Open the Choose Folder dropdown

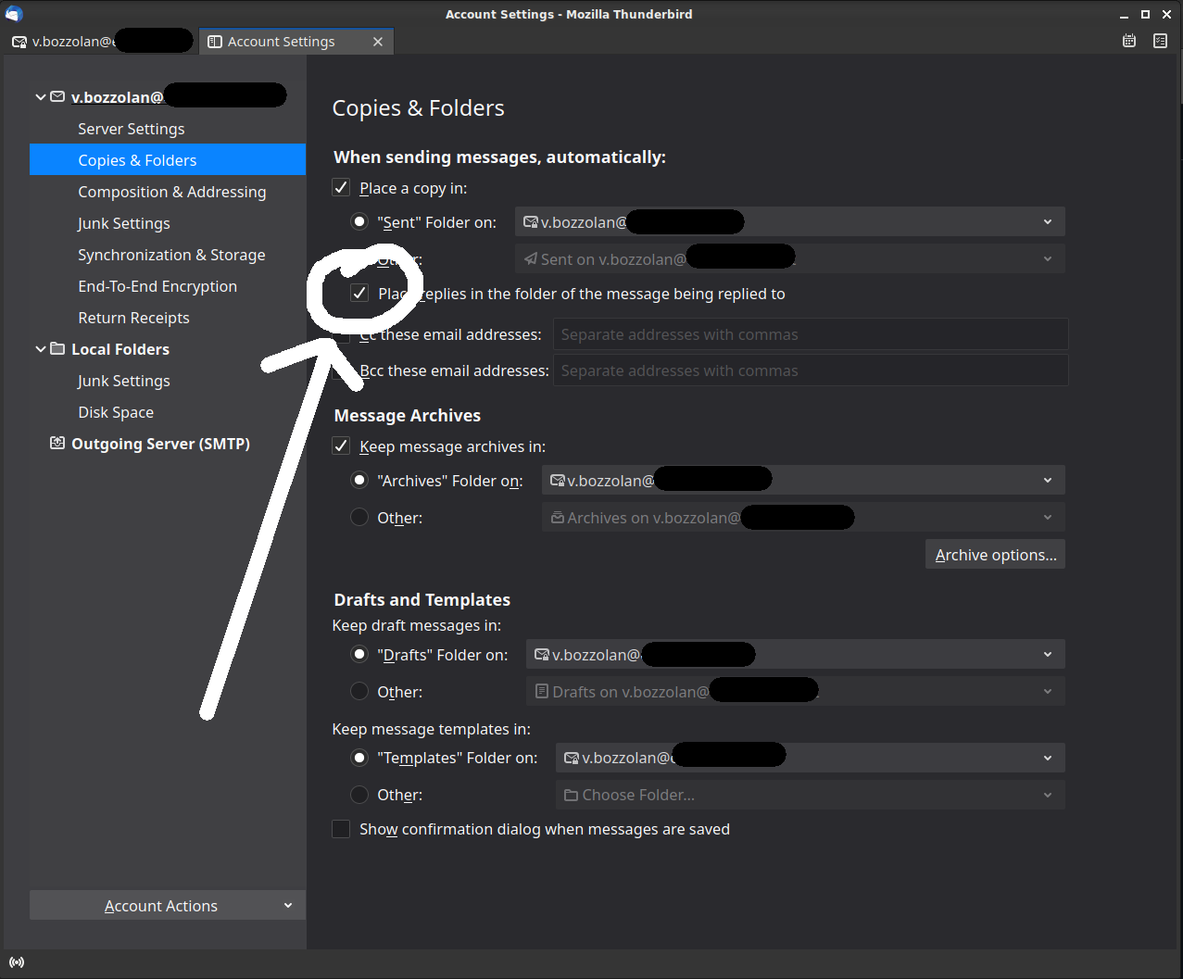coord(811,795)
